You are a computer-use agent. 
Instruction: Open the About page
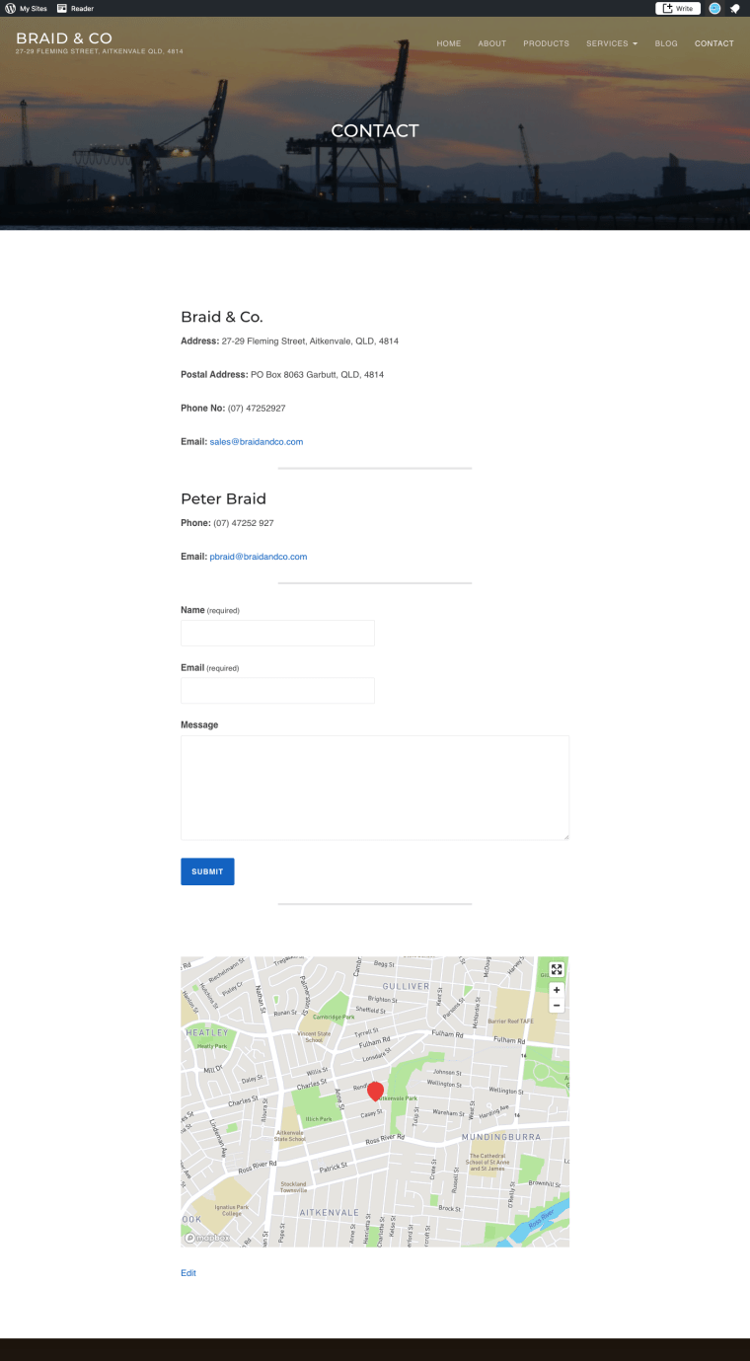(x=491, y=43)
